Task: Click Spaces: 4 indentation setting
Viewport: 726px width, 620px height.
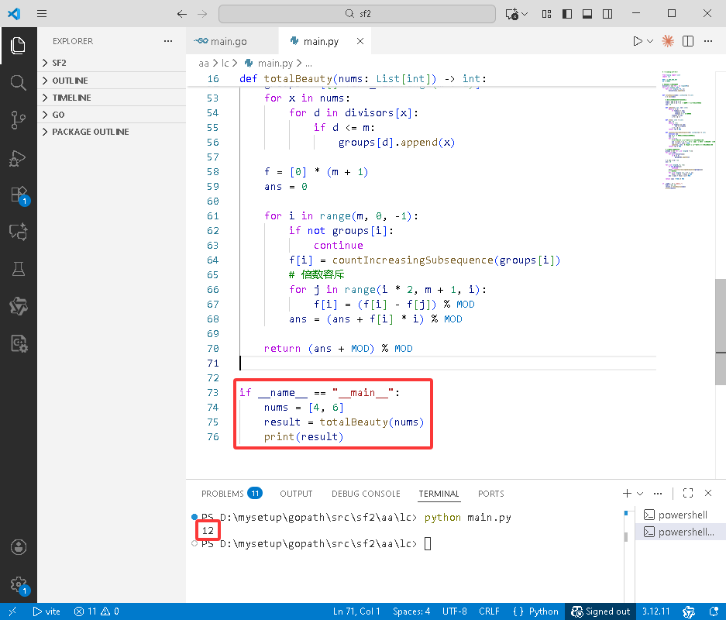Action: click(411, 611)
